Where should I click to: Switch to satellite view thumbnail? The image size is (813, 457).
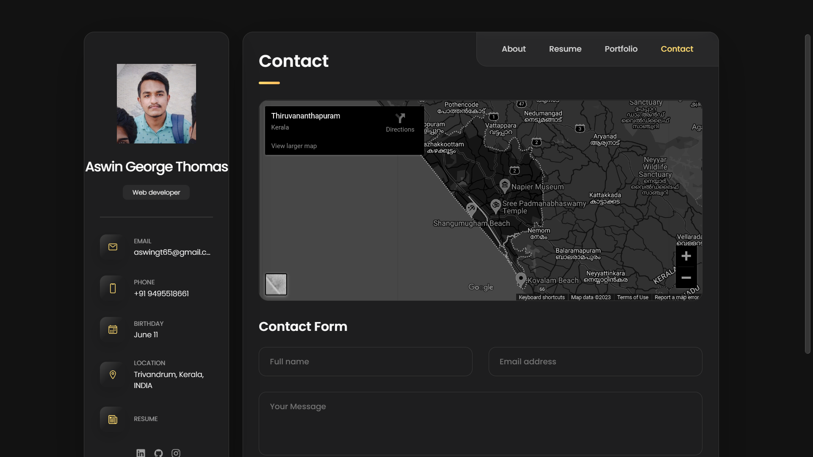(276, 284)
